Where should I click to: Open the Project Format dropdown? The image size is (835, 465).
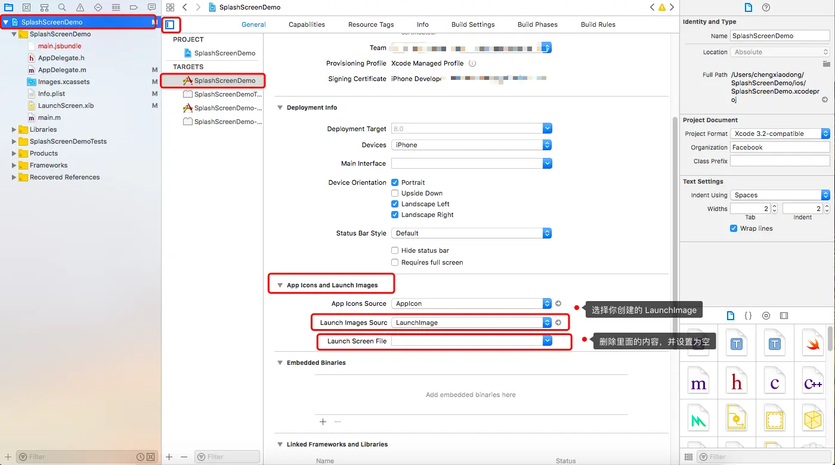click(780, 134)
